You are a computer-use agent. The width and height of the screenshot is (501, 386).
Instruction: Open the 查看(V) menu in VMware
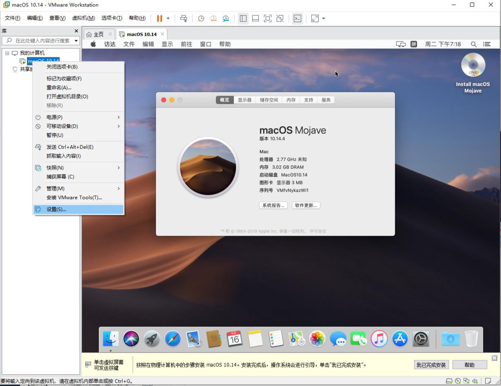pyautogui.click(x=57, y=18)
